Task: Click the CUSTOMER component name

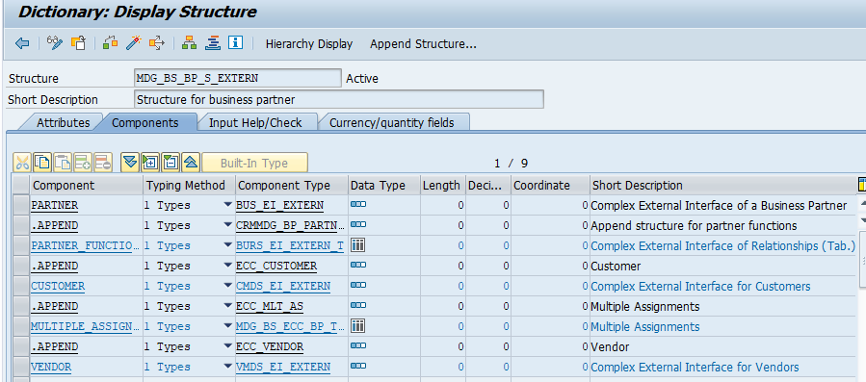Action: tap(58, 286)
